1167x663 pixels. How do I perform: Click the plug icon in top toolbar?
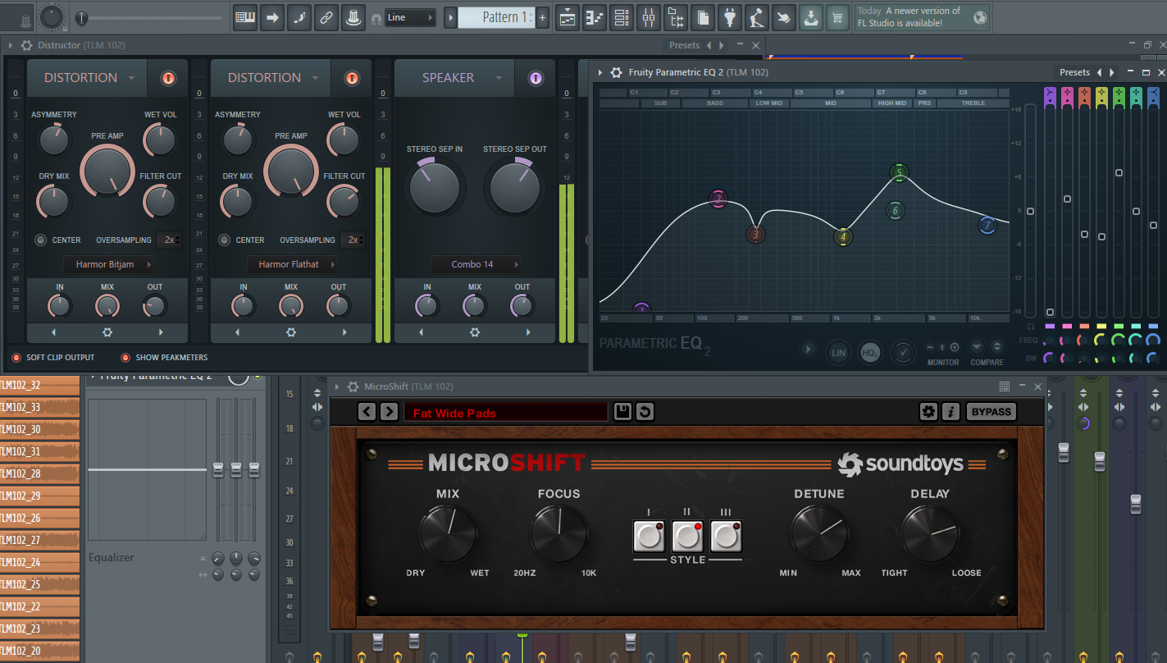pyautogui.click(x=730, y=17)
